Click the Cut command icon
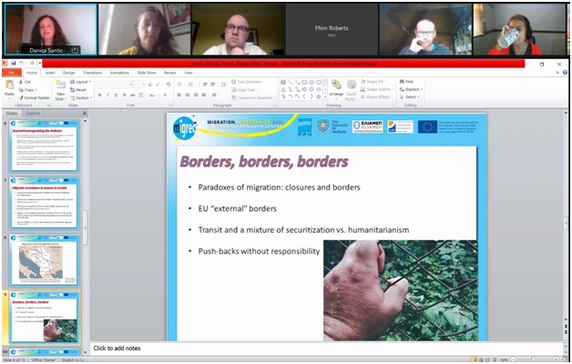572x364 pixels. tap(26, 82)
